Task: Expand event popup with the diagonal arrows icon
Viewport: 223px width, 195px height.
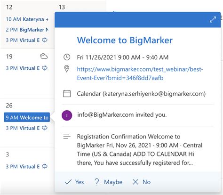Action: tap(213, 19)
